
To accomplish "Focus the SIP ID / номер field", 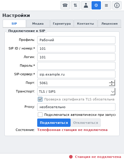I will click(76, 49).
